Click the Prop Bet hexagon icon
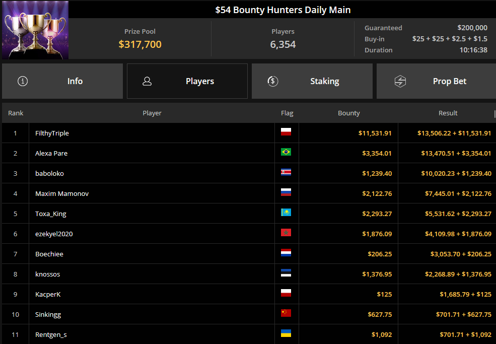The height and width of the screenshot is (344, 496). pyautogui.click(x=400, y=81)
